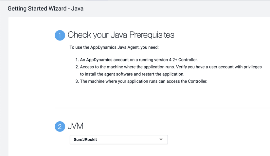Click the JVM section heading
270x156 pixels.
pos(75,126)
